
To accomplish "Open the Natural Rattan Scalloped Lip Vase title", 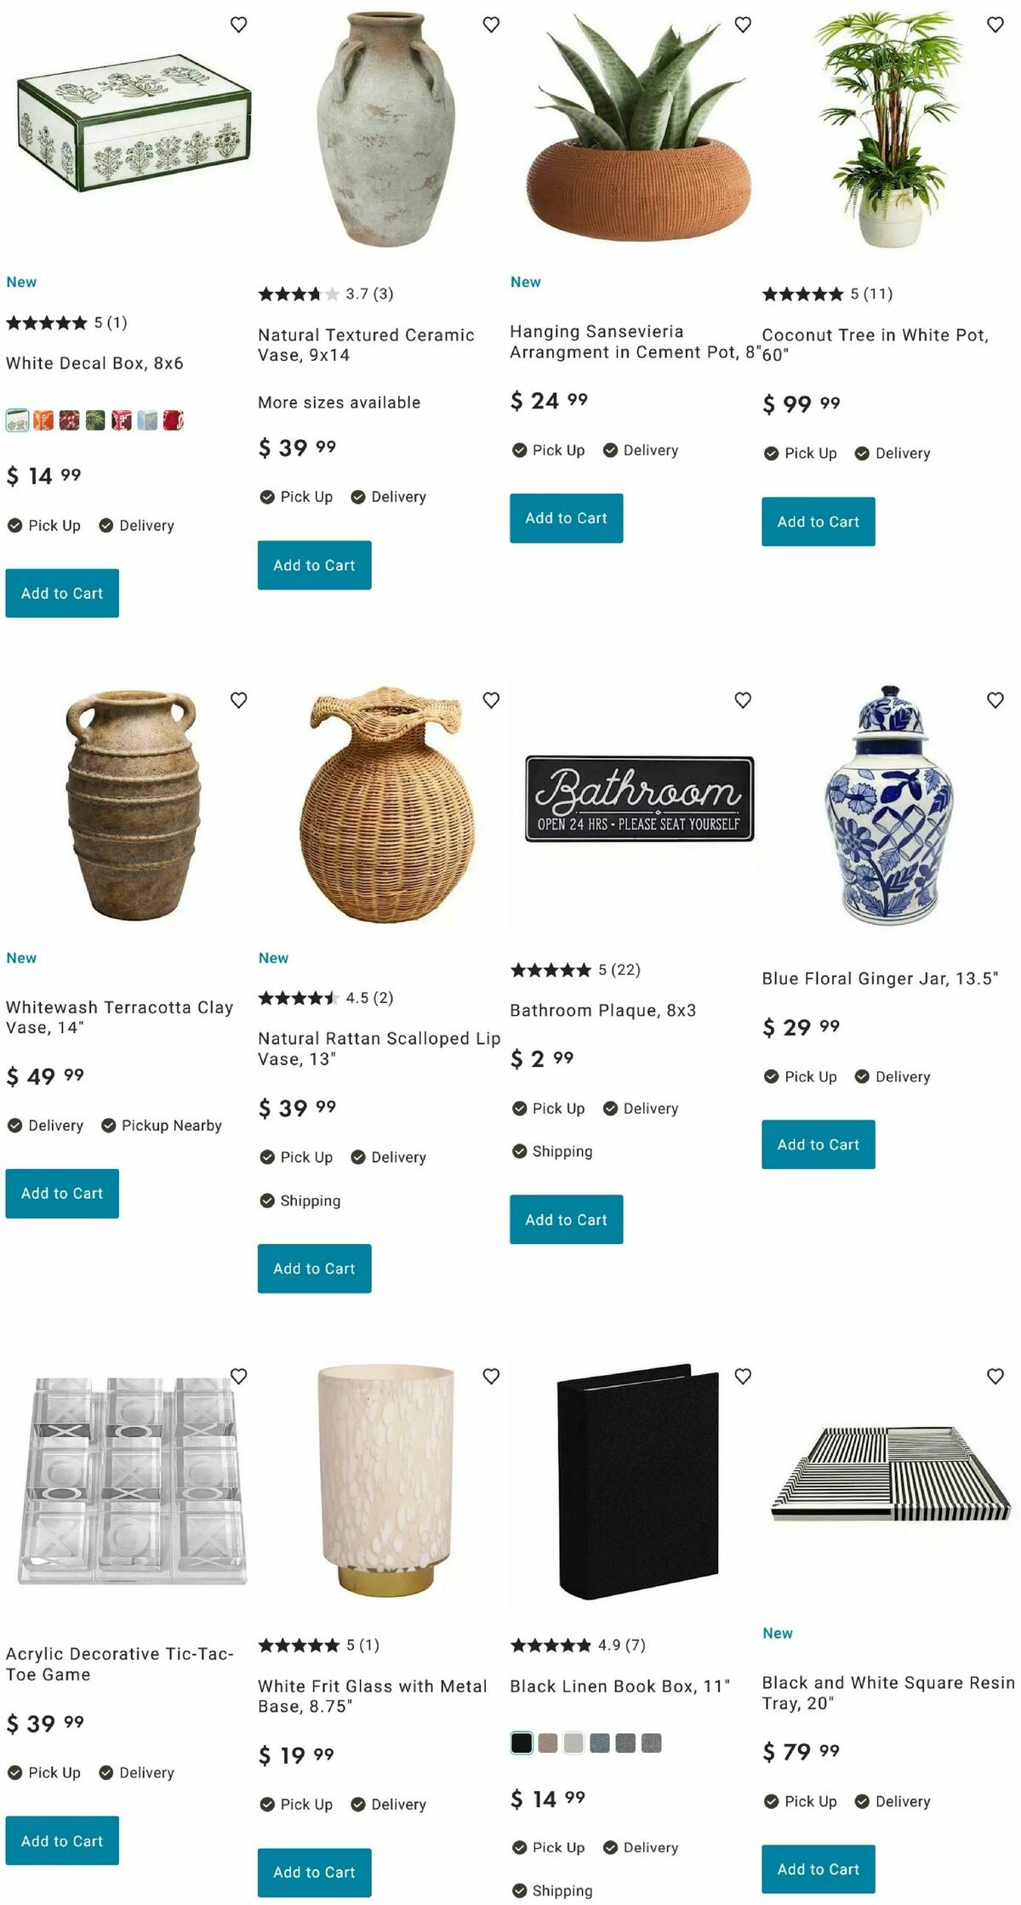I will click(x=379, y=1048).
